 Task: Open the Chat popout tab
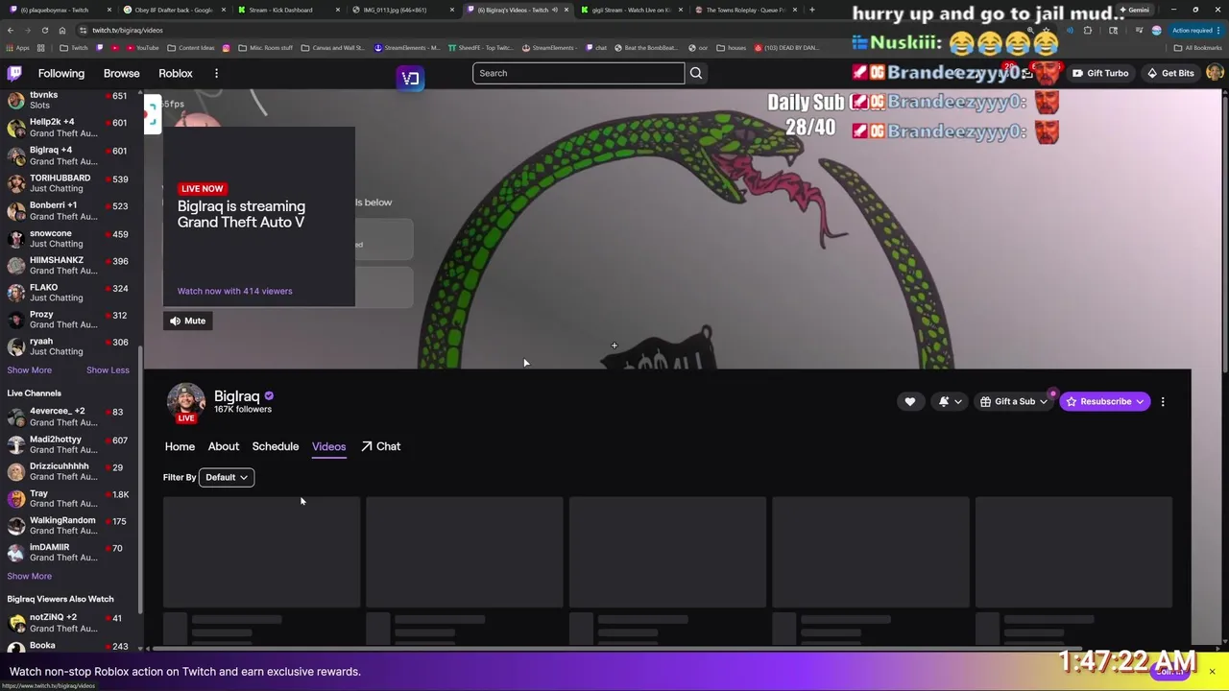point(381,446)
